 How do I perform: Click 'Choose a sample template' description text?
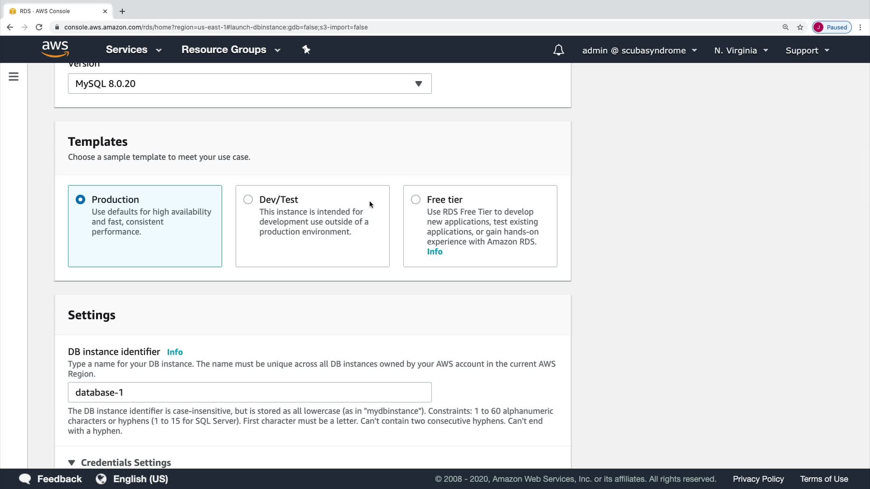(159, 157)
